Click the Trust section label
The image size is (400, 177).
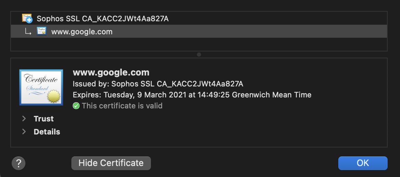pyautogui.click(x=44, y=119)
